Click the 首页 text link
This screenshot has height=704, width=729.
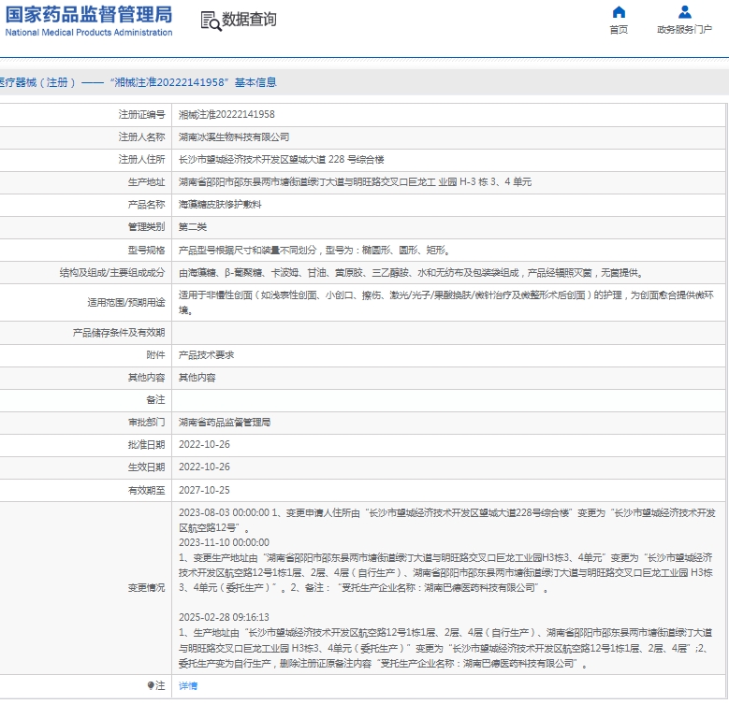point(619,30)
